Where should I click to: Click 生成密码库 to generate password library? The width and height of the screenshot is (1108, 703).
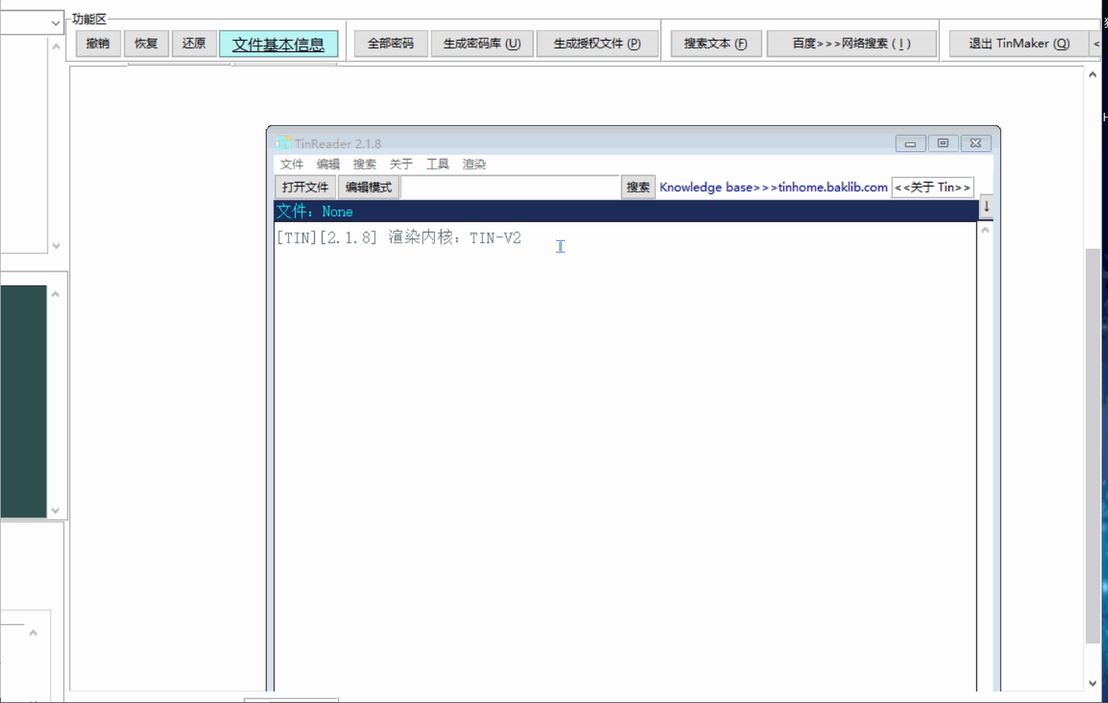(x=482, y=43)
